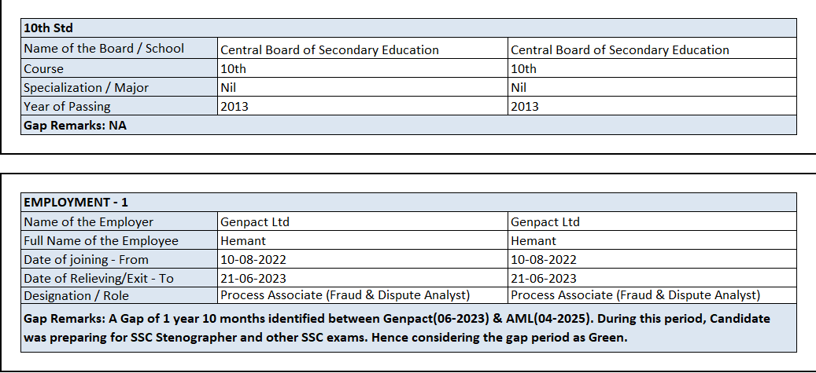Image resolution: width=816 pixels, height=373 pixels.
Task: Select the left "Process Associate" designation cell
Action: point(345,296)
